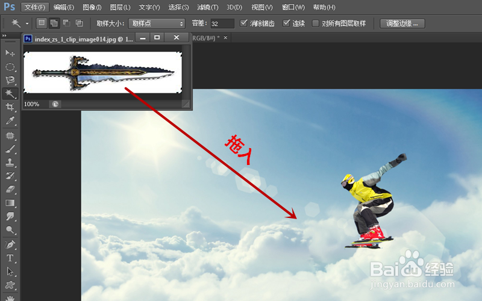
Task: Select the Smudge tool
Action: click(x=10, y=216)
